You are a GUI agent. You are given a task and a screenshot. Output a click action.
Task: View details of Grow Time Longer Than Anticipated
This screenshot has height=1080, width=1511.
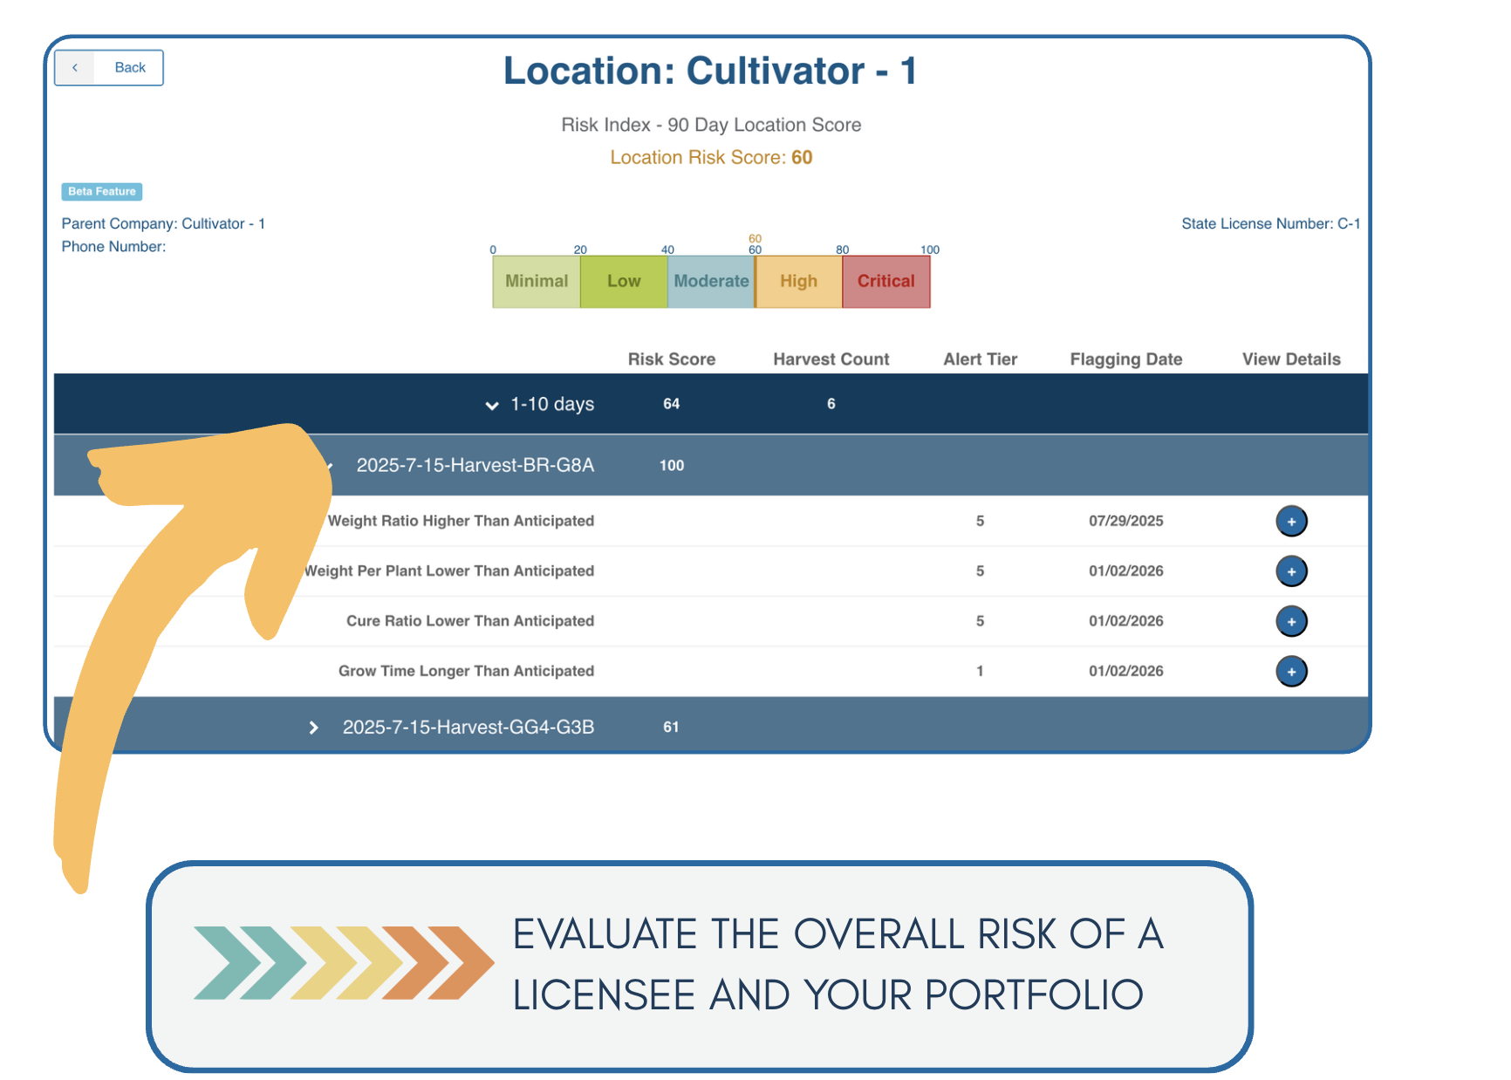1291,671
